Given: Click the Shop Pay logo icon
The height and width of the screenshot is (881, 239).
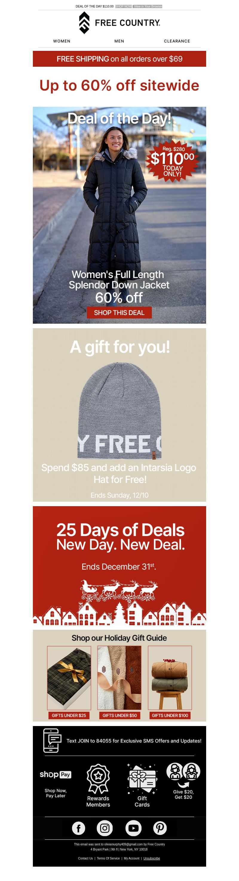Looking at the screenshot, I should [x=55, y=775].
